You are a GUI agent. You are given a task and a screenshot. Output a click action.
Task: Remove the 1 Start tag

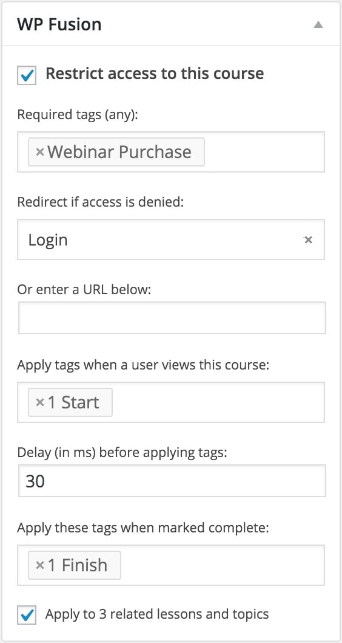pos(39,402)
